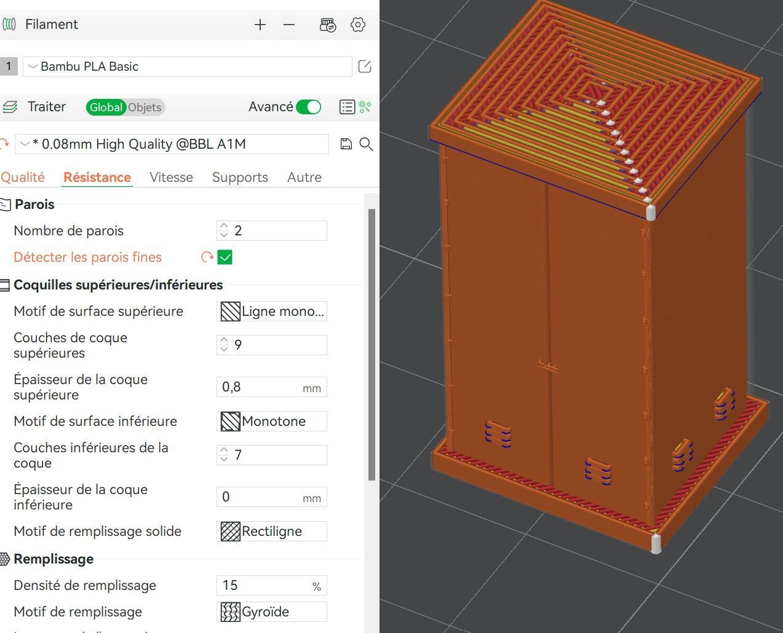Open the Qualité tab
The height and width of the screenshot is (633, 783).
click(23, 177)
